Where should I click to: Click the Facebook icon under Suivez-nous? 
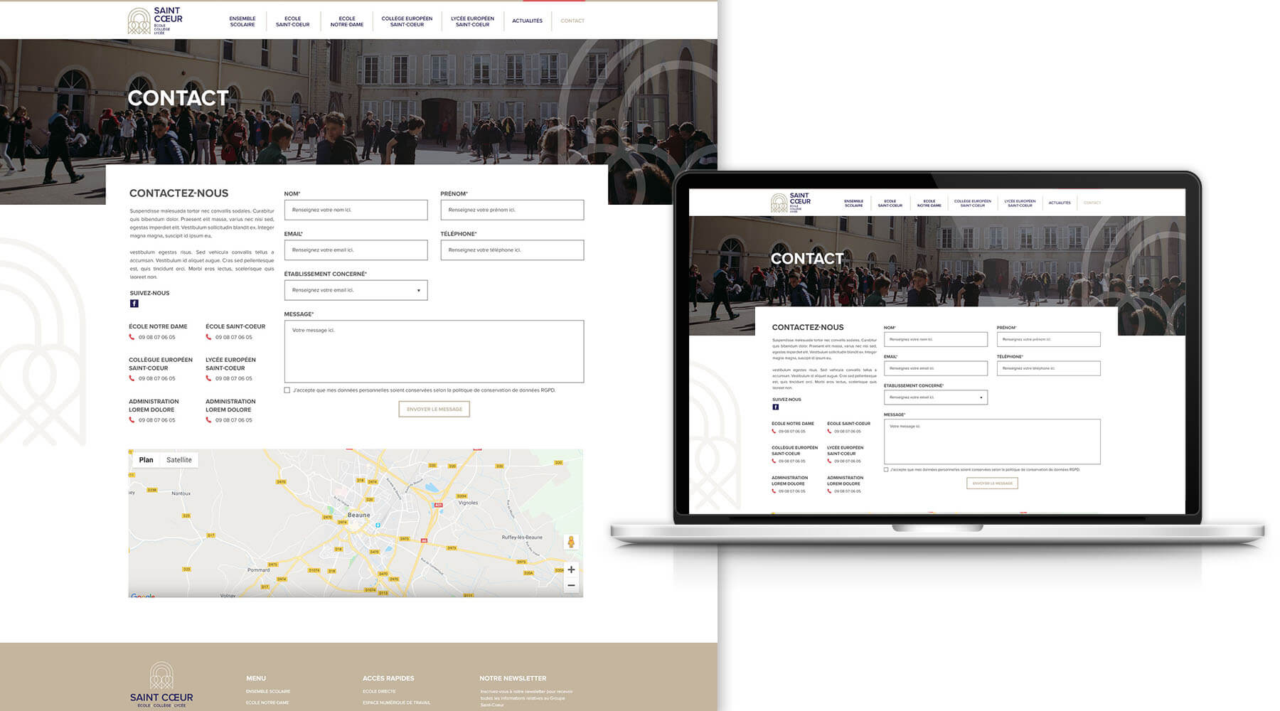tap(134, 303)
